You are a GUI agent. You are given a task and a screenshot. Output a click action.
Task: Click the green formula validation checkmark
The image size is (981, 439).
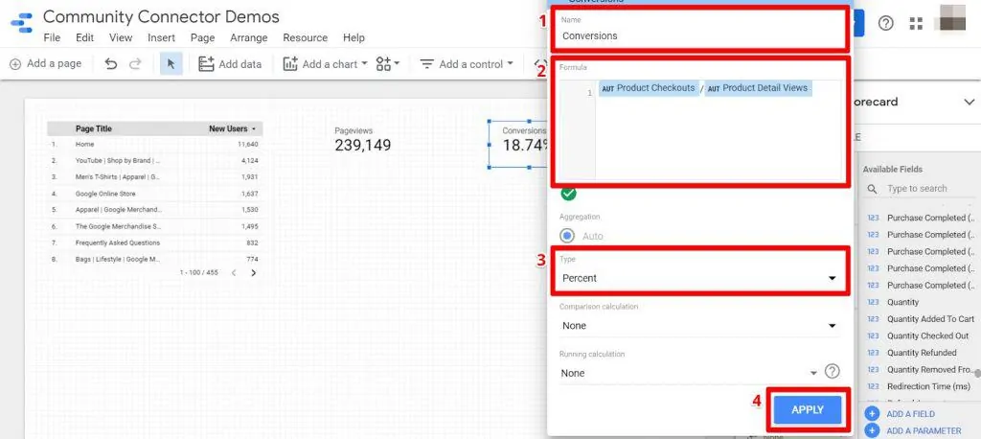569,194
